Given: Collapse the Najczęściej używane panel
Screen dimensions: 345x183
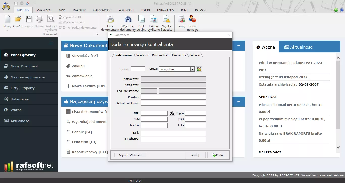Looking at the screenshot, I should pyautogui.click(x=239, y=102).
